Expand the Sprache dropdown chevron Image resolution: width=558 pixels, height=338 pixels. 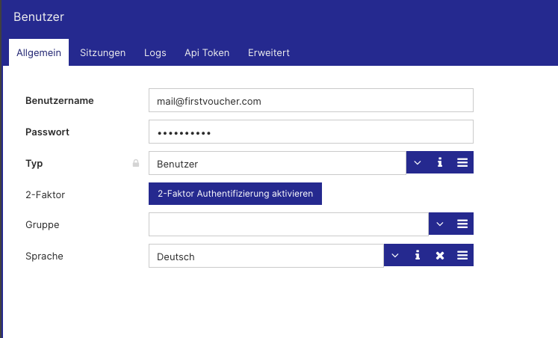[x=395, y=255]
